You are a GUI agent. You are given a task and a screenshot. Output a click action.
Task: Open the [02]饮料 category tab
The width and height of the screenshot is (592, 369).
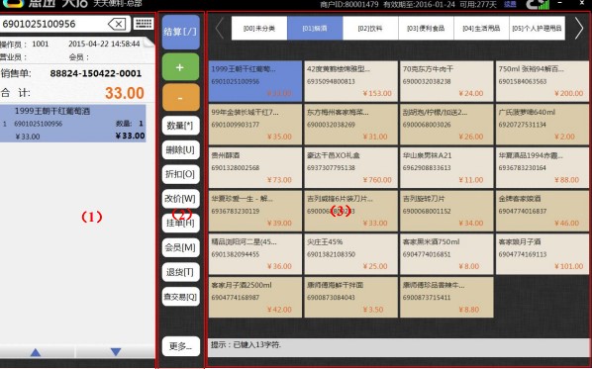click(370, 28)
